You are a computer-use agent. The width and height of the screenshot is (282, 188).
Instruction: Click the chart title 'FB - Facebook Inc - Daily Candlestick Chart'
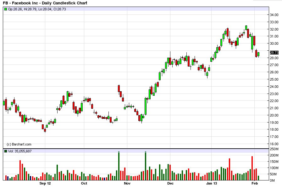point(45,3)
